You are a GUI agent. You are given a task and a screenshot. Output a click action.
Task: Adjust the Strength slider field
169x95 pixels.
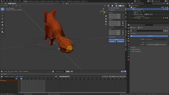point(157,45)
